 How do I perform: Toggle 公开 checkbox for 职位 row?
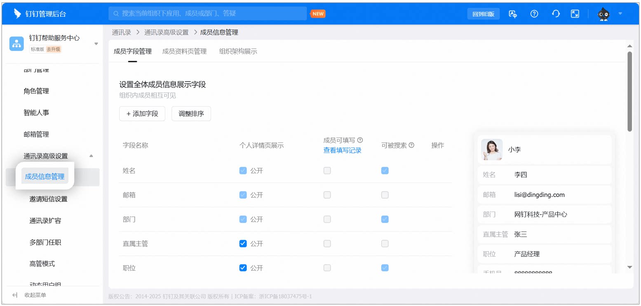point(243,268)
